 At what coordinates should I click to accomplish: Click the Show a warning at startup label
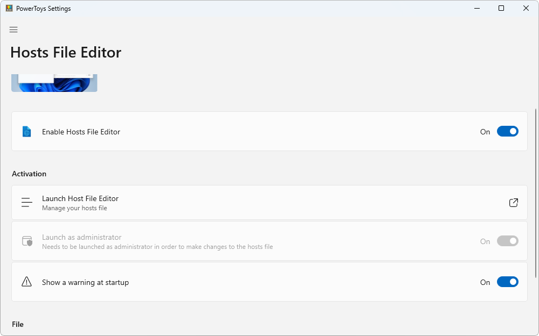pyautogui.click(x=85, y=282)
